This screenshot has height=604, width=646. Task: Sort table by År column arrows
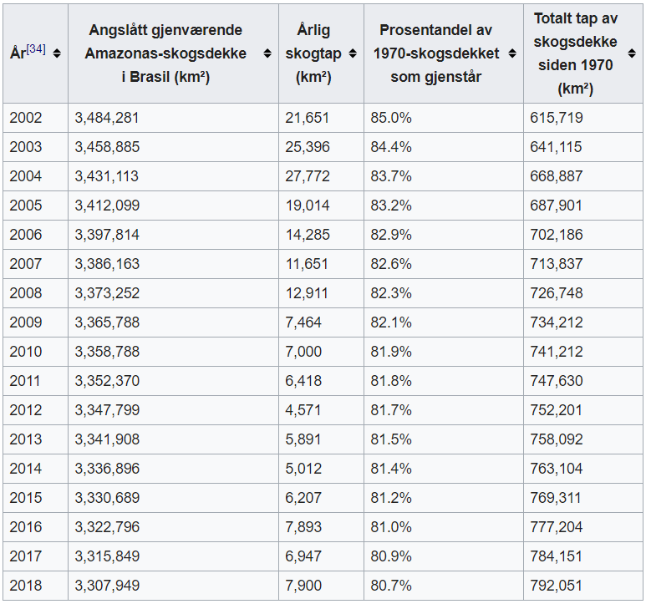(x=57, y=53)
